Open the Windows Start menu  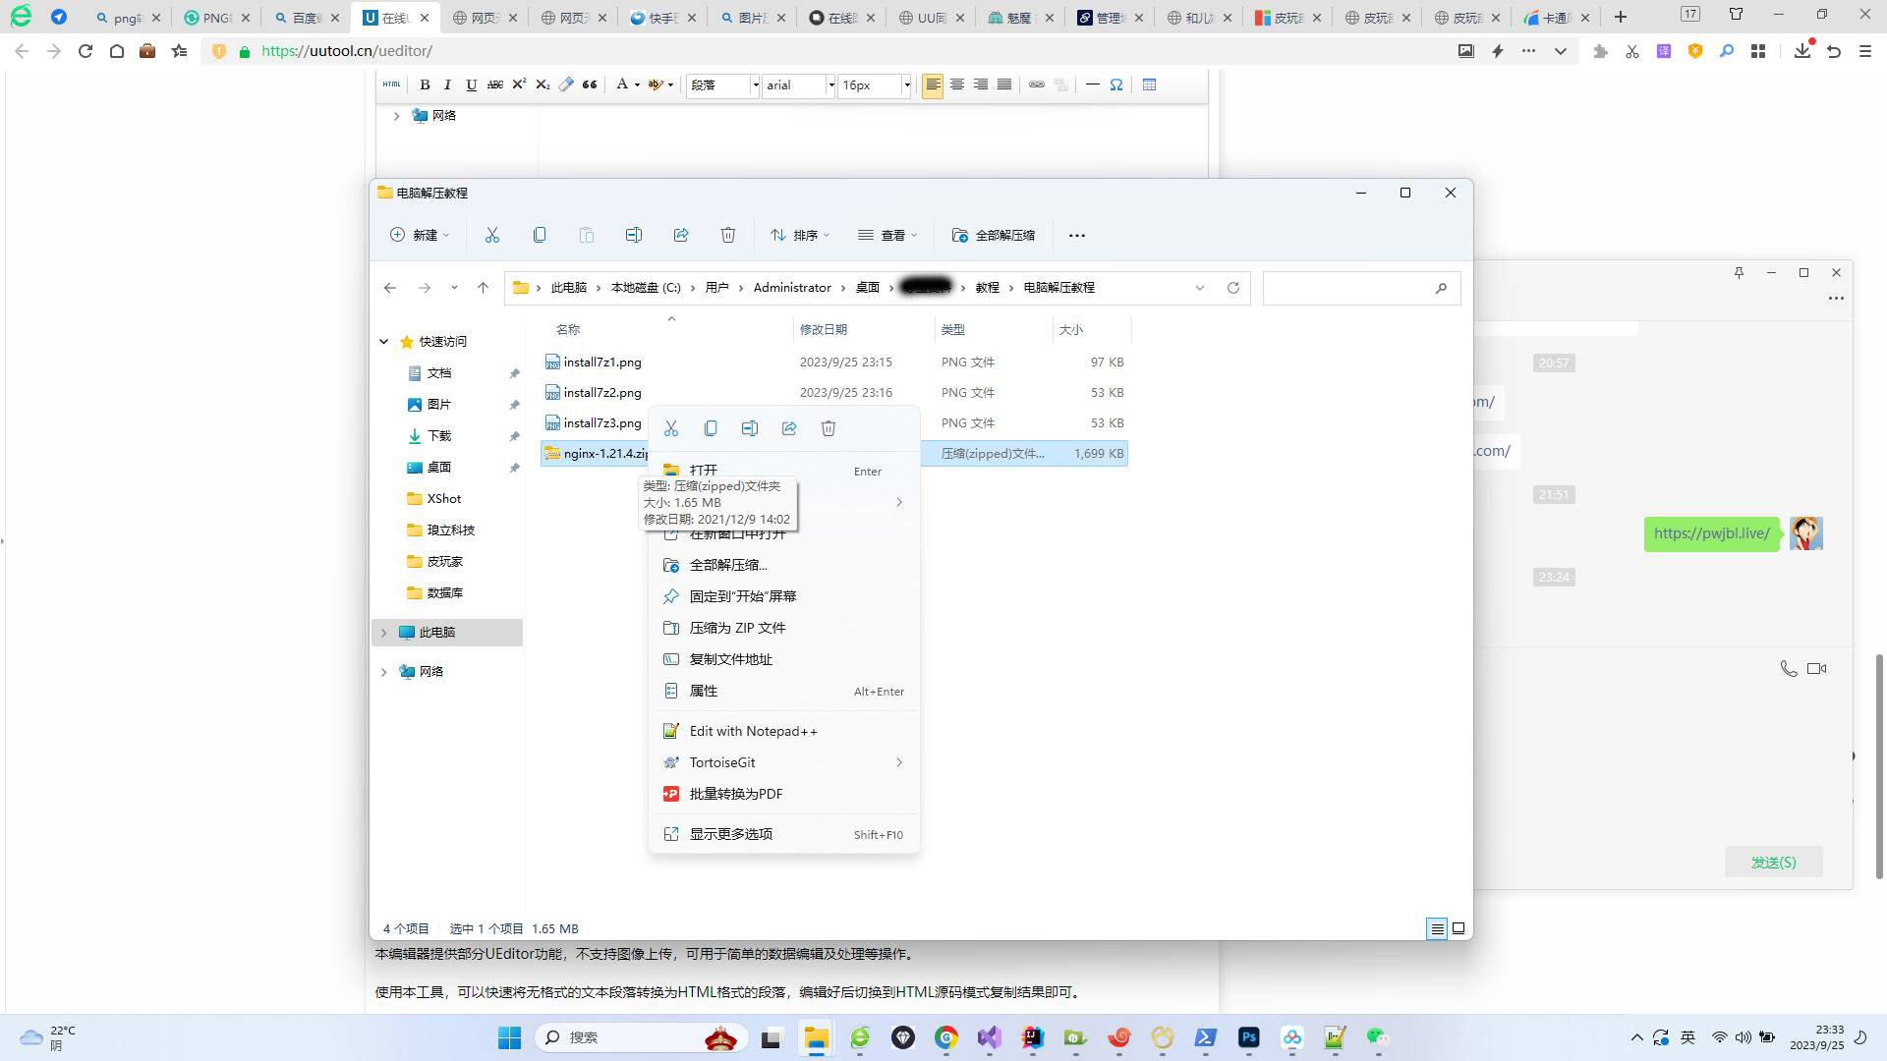click(509, 1037)
